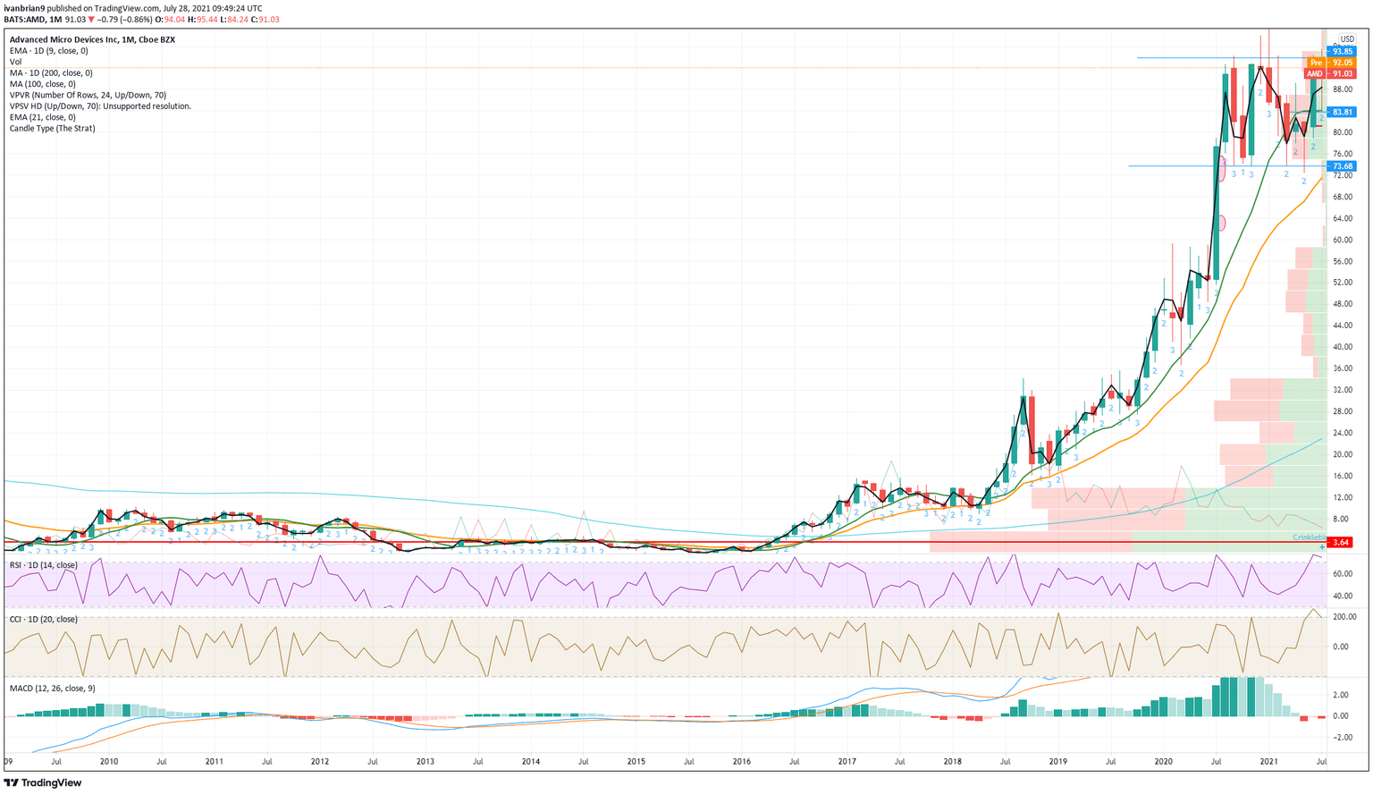The image size is (1373, 795).
Task: Click the 2018 label on the time axis
Action: tap(953, 762)
